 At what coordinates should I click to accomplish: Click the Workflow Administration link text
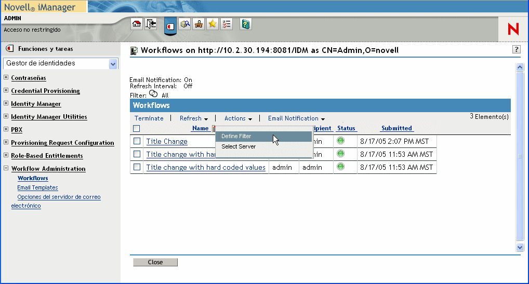point(48,168)
